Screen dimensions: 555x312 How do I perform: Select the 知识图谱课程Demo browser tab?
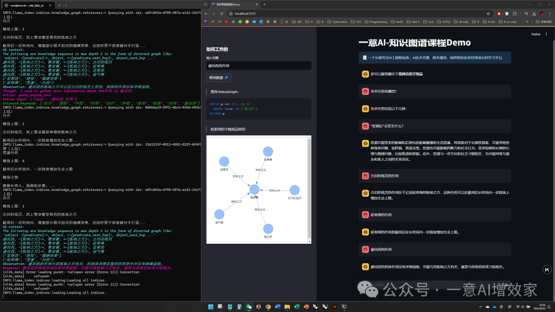tap(234, 4)
